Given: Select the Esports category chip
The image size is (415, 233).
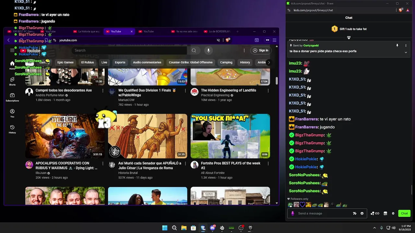Looking at the screenshot, I should click(x=120, y=62).
